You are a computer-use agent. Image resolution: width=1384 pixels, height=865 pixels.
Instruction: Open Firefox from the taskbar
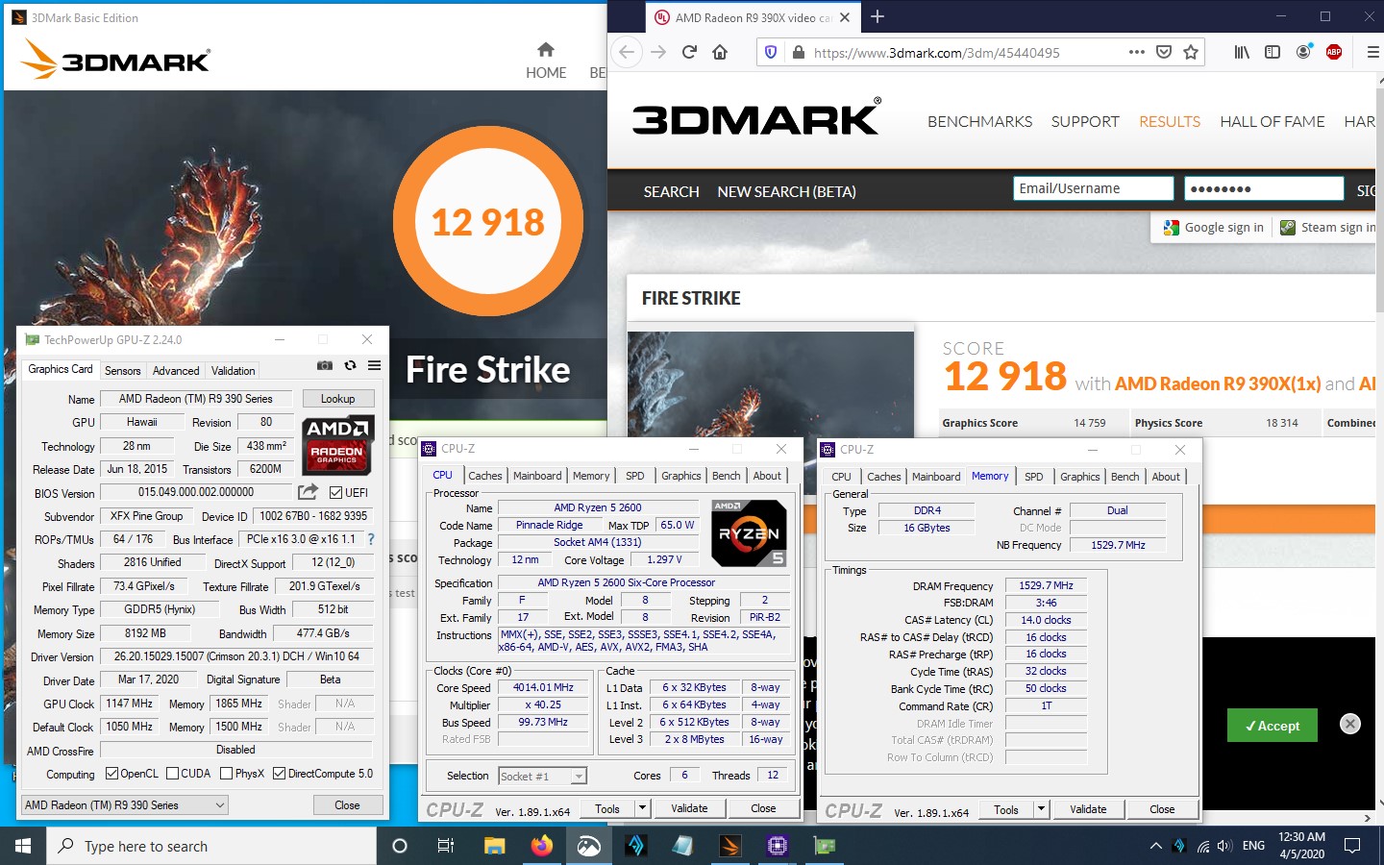pos(542,846)
